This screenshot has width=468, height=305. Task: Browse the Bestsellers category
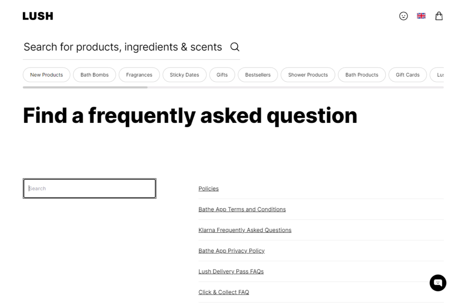pyautogui.click(x=258, y=74)
